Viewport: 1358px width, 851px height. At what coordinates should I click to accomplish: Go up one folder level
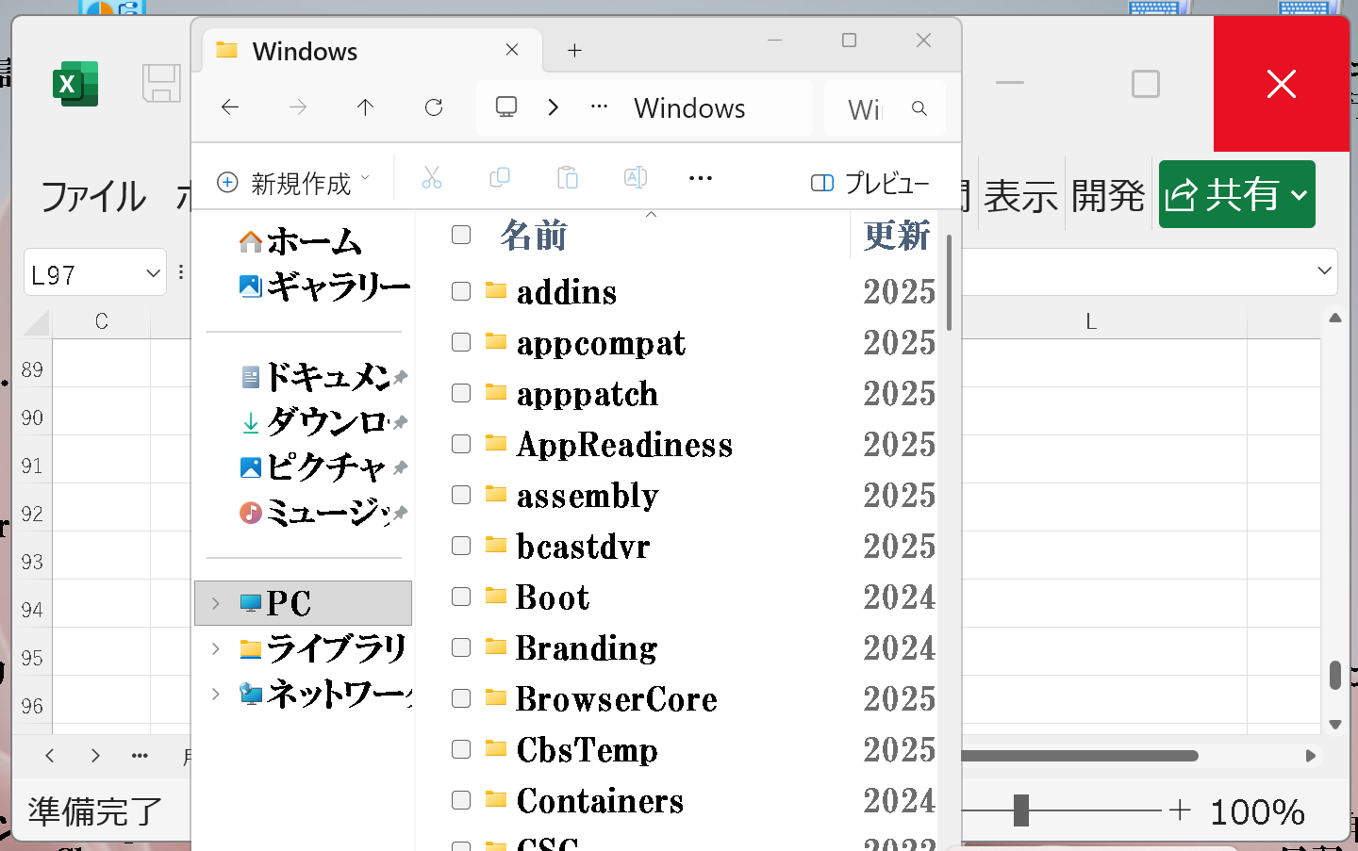point(366,107)
